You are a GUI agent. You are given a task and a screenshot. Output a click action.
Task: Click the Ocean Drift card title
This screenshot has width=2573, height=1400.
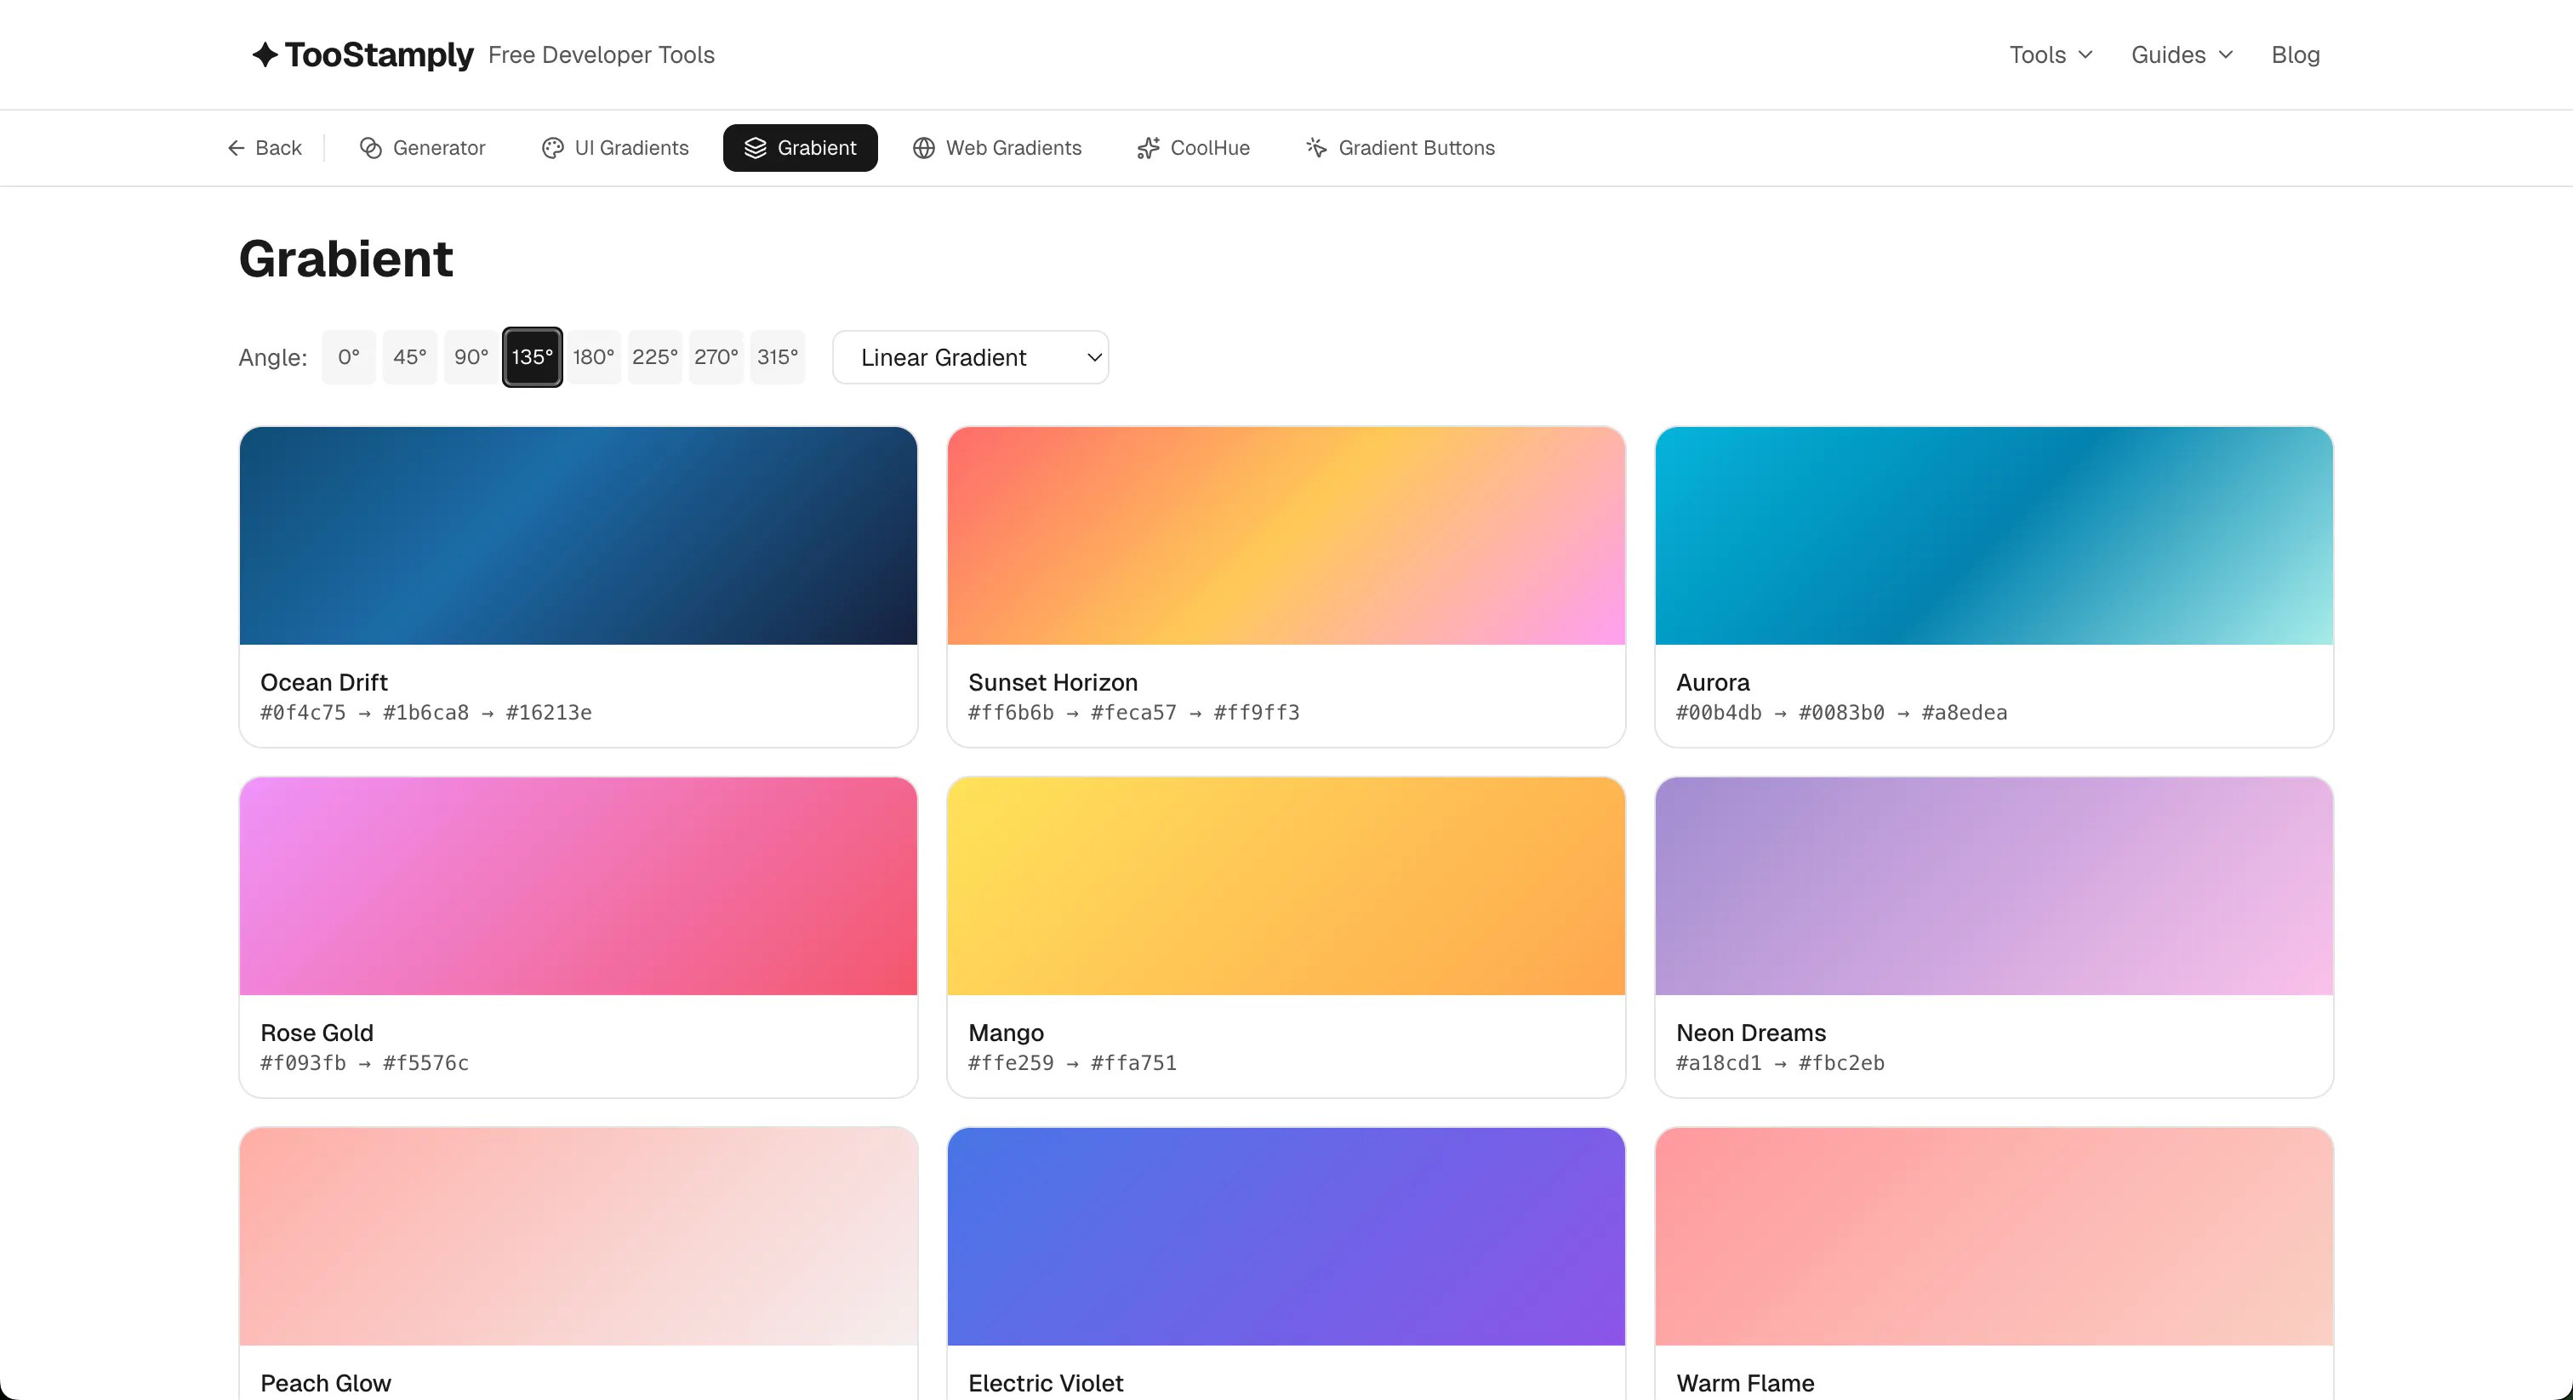click(323, 682)
